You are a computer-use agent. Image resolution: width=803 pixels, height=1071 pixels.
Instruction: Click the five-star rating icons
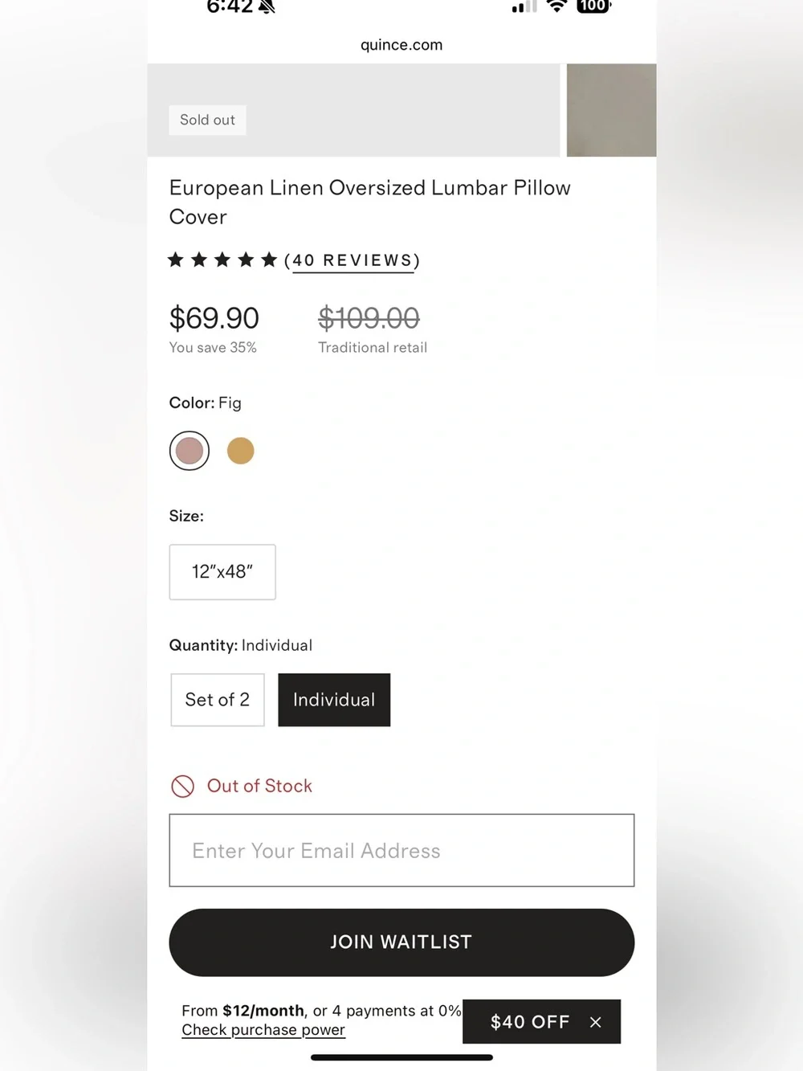(222, 260)
